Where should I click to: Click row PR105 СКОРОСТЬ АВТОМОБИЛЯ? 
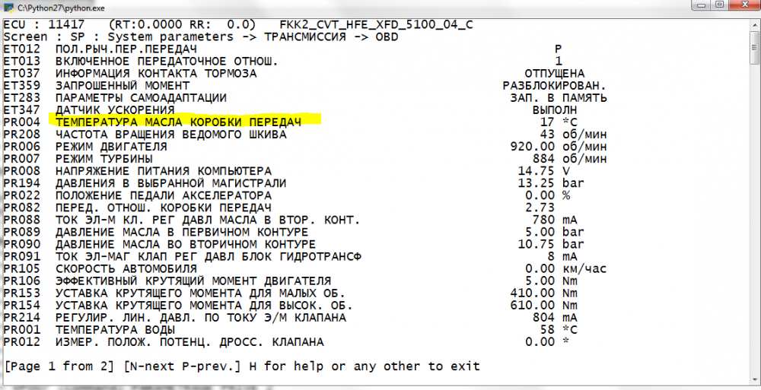tap(306, 268)
